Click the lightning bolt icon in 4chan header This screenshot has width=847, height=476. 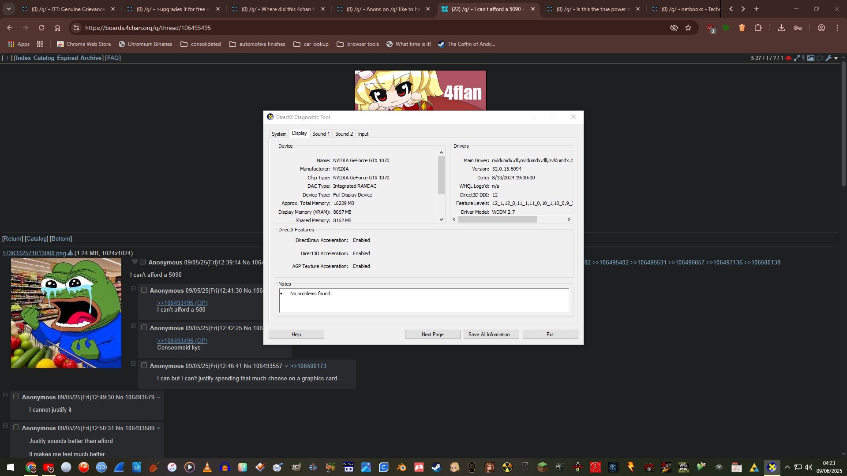click(x=803, y=58)
